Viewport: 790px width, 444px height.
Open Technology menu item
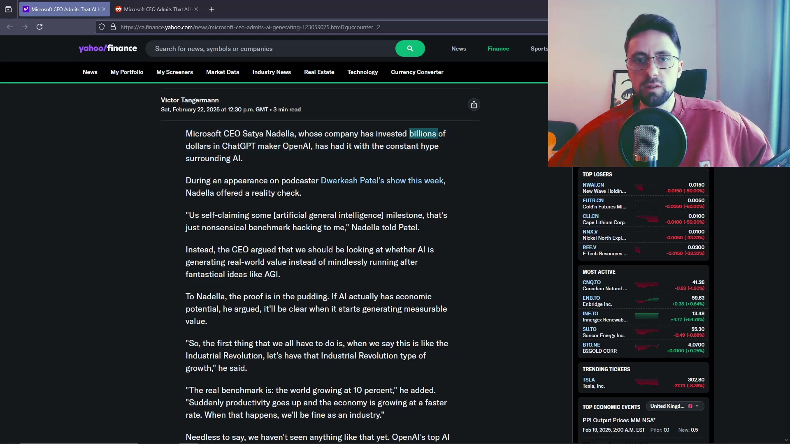tap(362, 72)
